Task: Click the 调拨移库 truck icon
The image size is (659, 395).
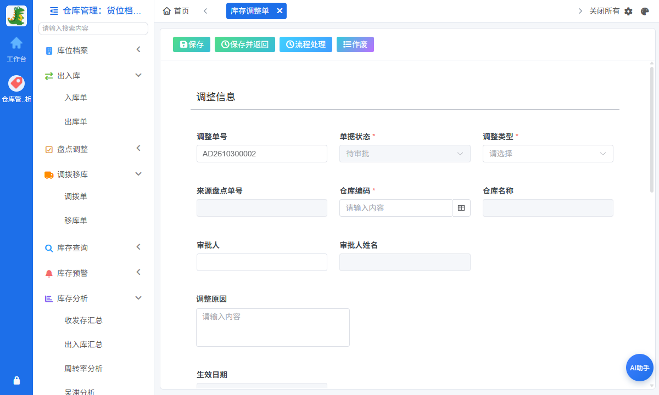Action: click(x=49, y=174)
